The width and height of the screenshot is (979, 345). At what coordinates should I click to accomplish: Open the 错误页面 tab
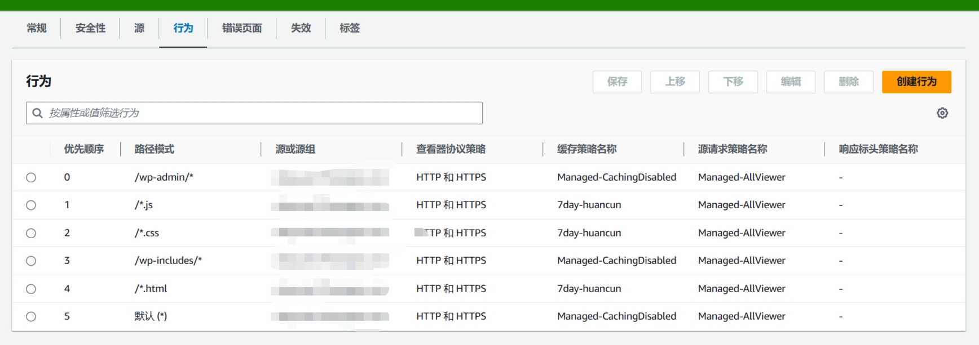coord(242,28)
